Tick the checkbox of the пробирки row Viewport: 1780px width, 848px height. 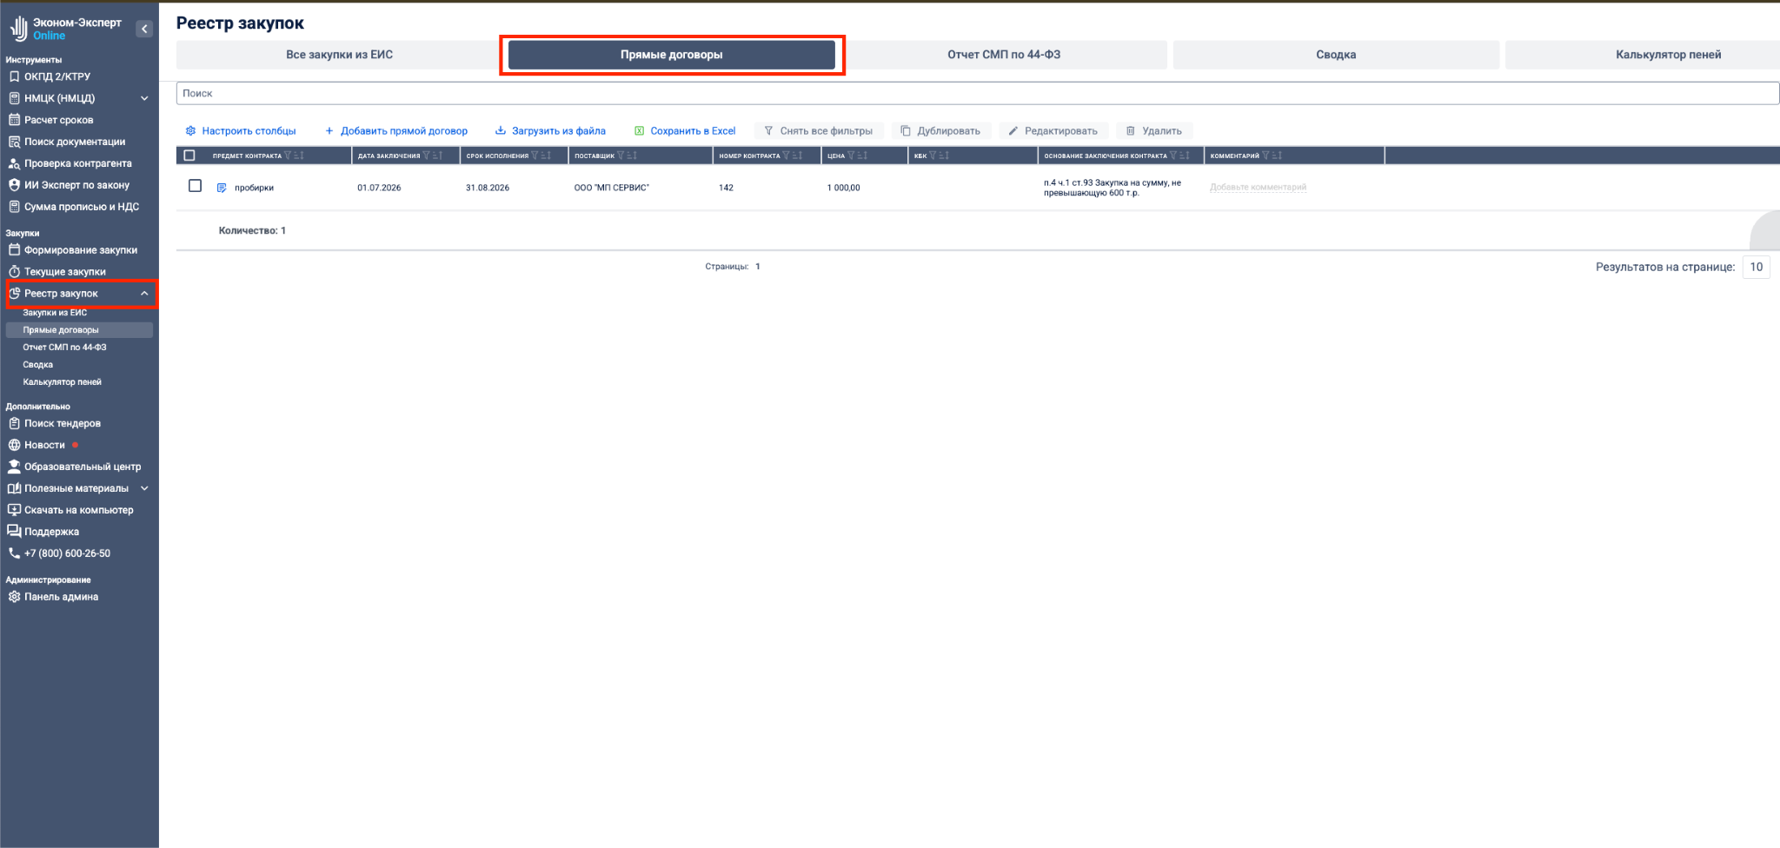click(x=195, y=186)
